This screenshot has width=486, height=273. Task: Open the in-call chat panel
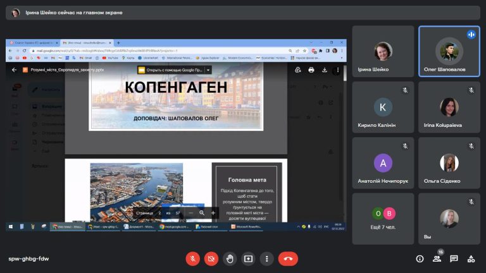pos(454,258)
